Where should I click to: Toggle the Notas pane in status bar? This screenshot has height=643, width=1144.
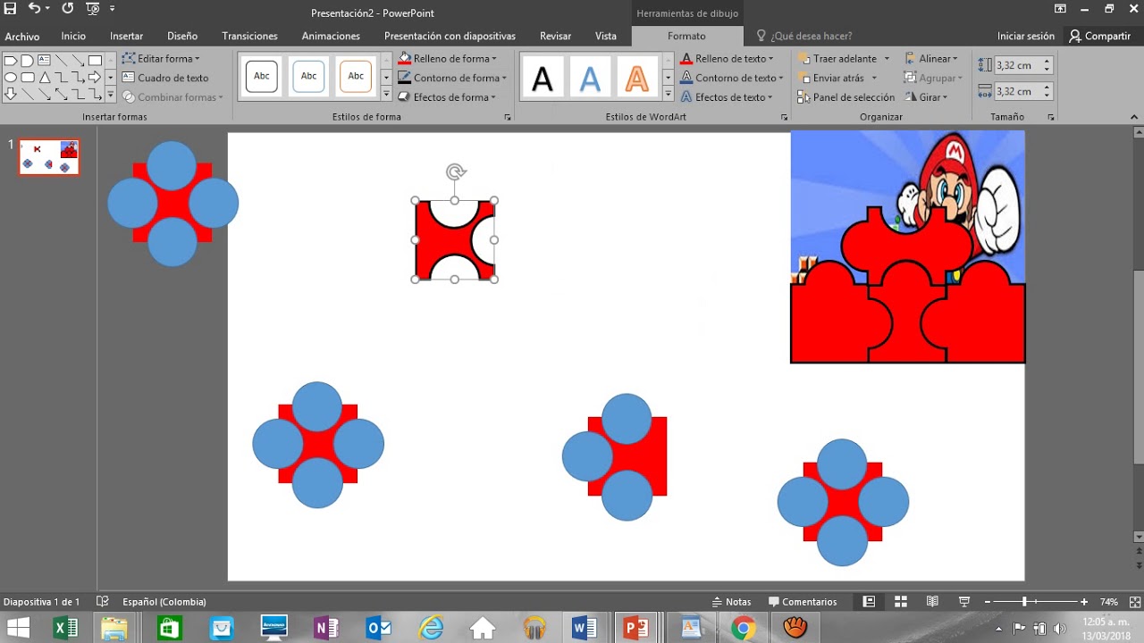[732, 602]
